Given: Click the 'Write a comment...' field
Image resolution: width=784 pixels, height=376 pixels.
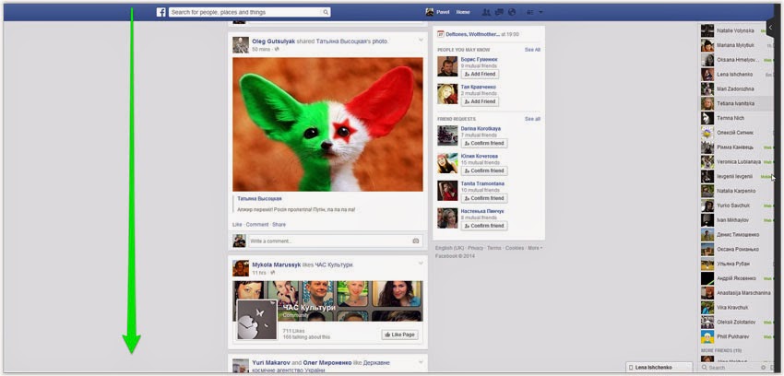Looking at the screenshot, I should coord(336,241).
